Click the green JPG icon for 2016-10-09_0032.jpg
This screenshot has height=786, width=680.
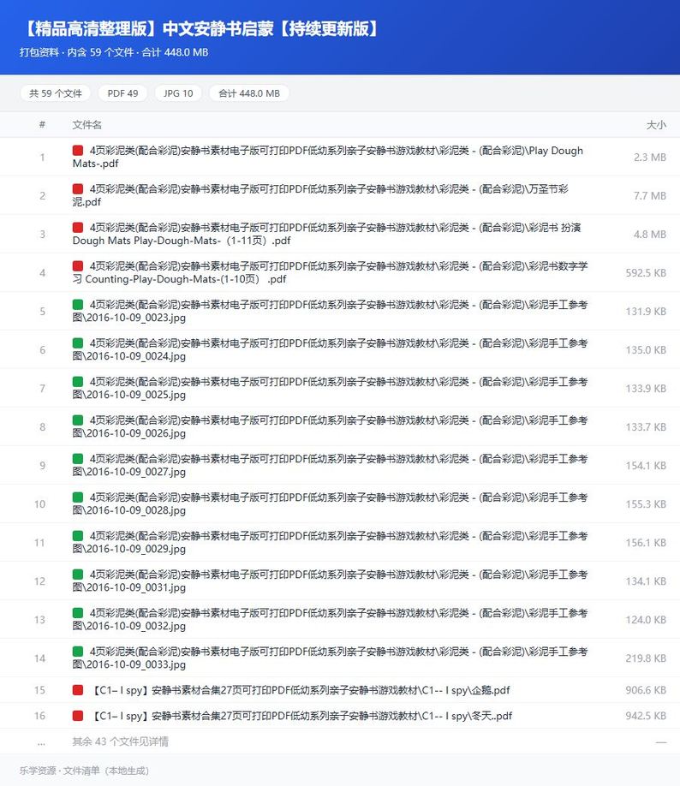(x=78, y=614)
